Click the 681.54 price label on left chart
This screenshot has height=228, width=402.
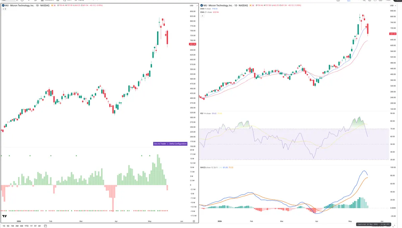(193, 44)
